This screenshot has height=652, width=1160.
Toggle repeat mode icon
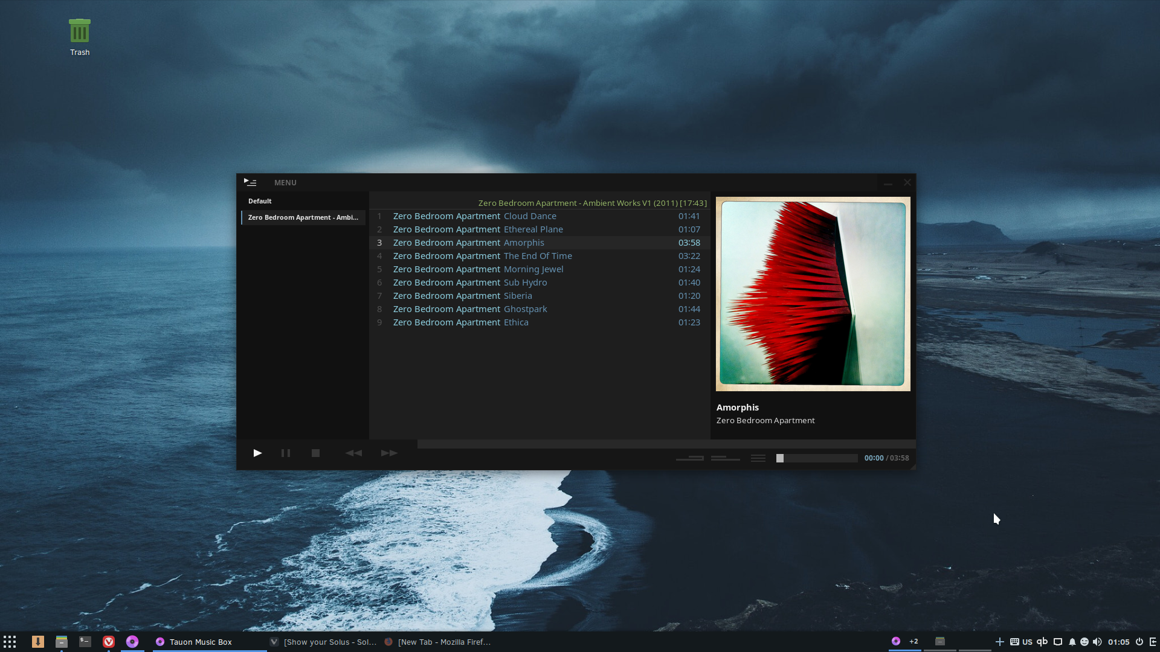689,458
